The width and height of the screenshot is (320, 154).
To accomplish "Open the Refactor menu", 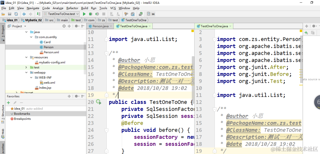I will click(x=72, y=8).
